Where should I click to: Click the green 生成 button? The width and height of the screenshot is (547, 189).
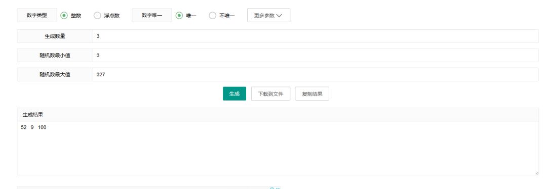tap(235, 93)
